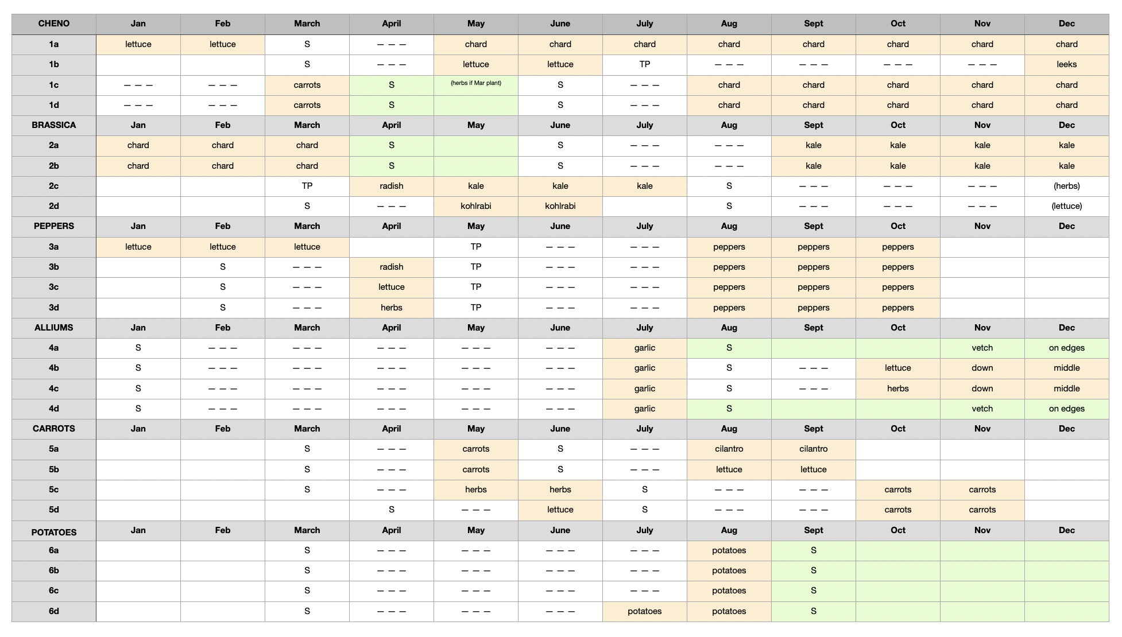Select the ALLIUMS section header cell
1122x637 pixels.
[54, 328]
